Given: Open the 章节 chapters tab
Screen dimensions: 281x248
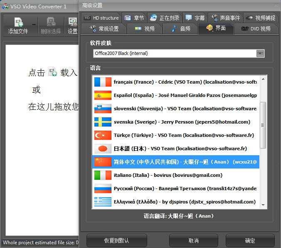Looking at the screenshot, I should coord(134,18).
